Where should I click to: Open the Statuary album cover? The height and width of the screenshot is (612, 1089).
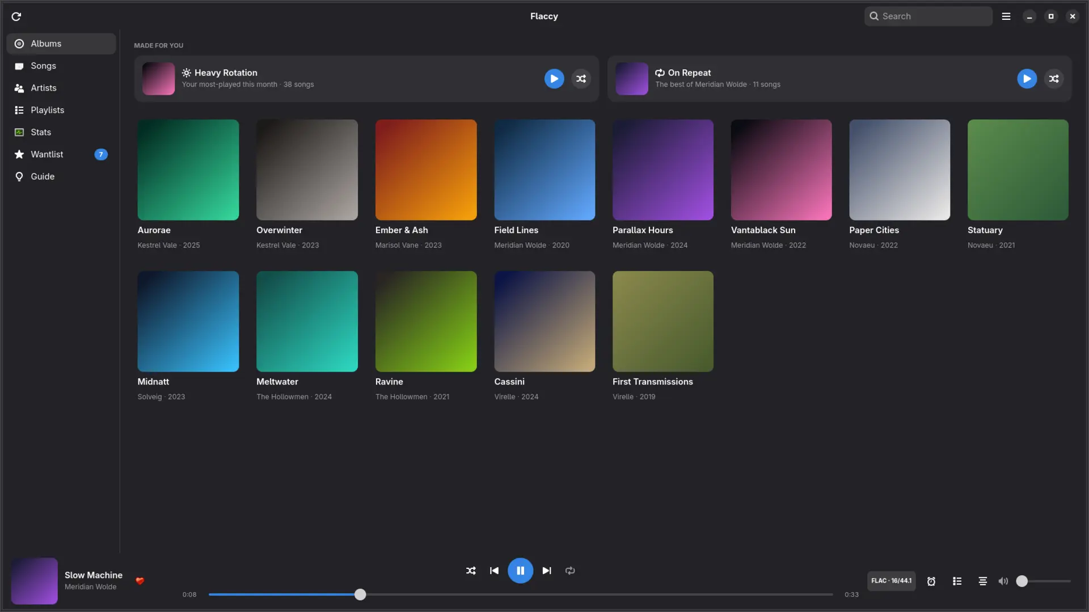(1018, 170)
